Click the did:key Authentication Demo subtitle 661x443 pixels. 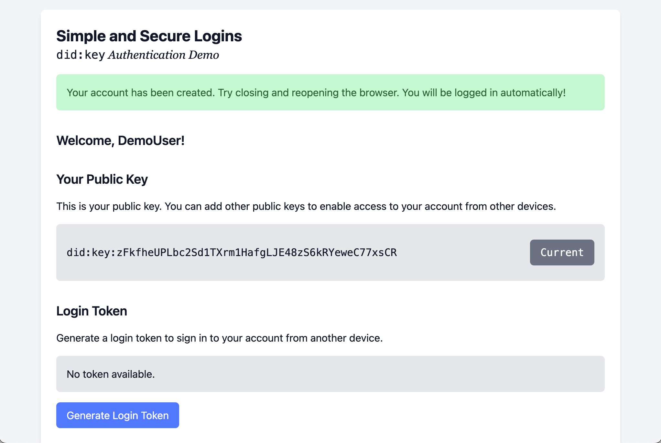click(x=137, y=55)
